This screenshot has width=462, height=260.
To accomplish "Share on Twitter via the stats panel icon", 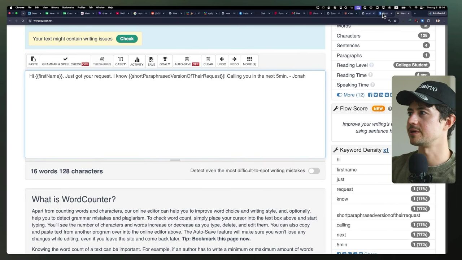I will (x=376, y=95).
